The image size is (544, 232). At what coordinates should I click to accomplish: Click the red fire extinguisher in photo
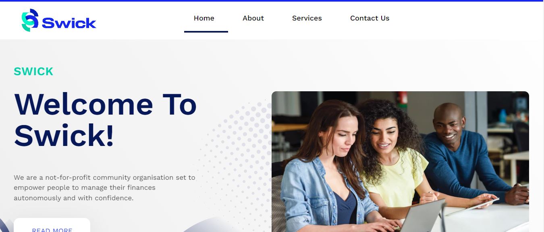click(403, 97)
